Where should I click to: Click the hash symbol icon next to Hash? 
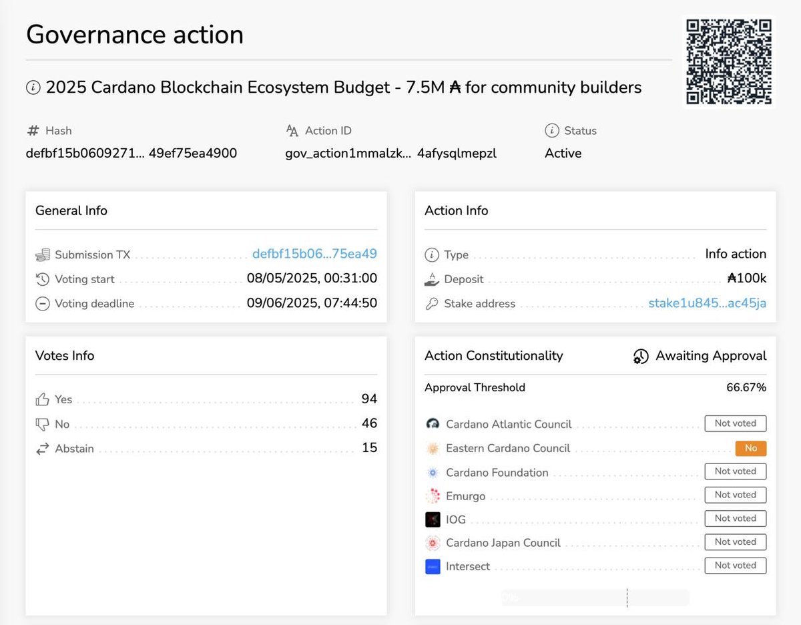[x=33, y=131]
